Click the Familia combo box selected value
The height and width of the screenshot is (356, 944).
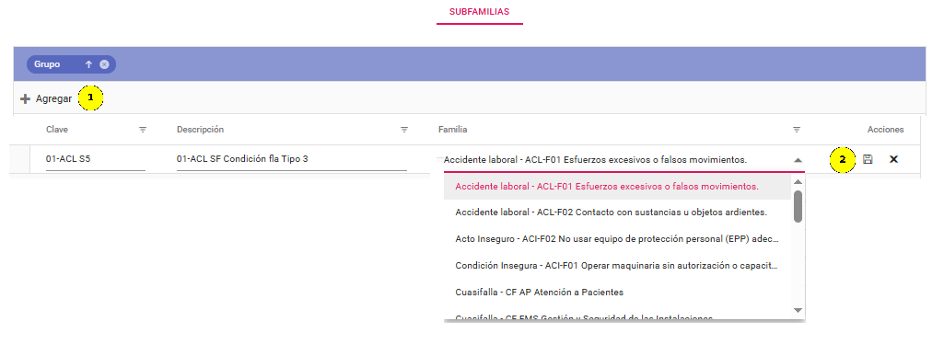(x=595, y=160)
